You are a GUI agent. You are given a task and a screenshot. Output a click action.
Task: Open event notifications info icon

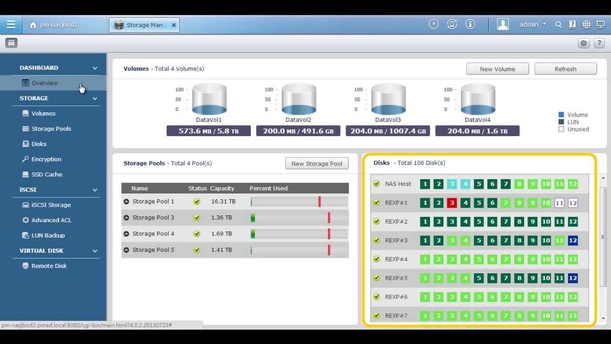470,24
